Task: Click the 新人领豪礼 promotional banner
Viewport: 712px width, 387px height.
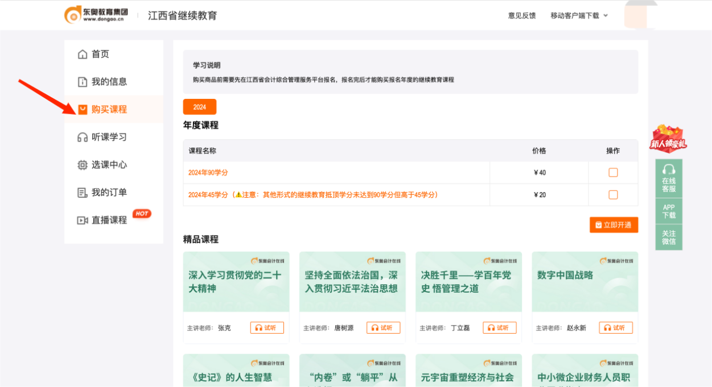Action: [x=669, y=139]
